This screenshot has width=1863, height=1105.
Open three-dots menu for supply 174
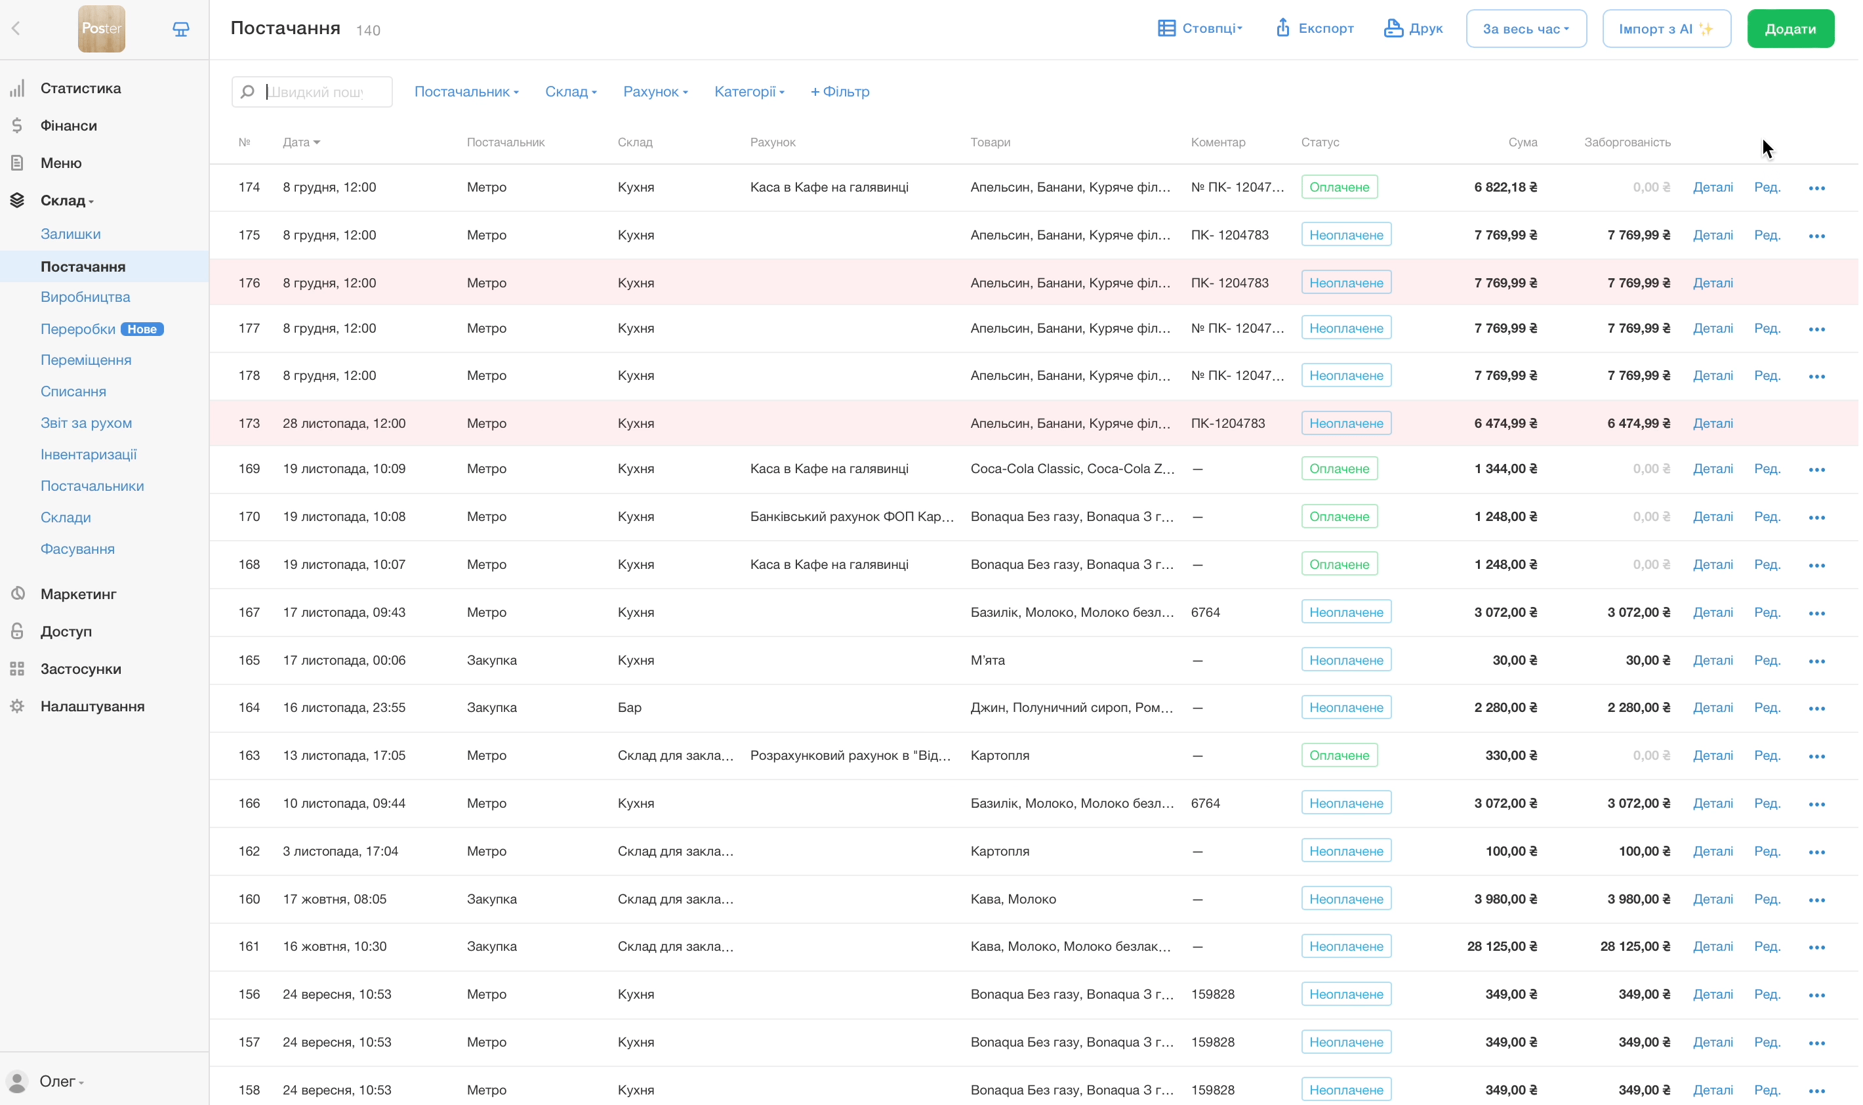point(1816,188)
